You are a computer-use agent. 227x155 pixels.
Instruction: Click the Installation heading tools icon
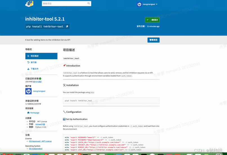pyautogui.click(x=64, y=85)
